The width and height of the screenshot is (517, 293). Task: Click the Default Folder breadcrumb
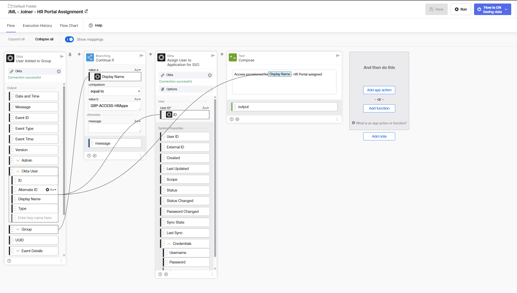22,6
